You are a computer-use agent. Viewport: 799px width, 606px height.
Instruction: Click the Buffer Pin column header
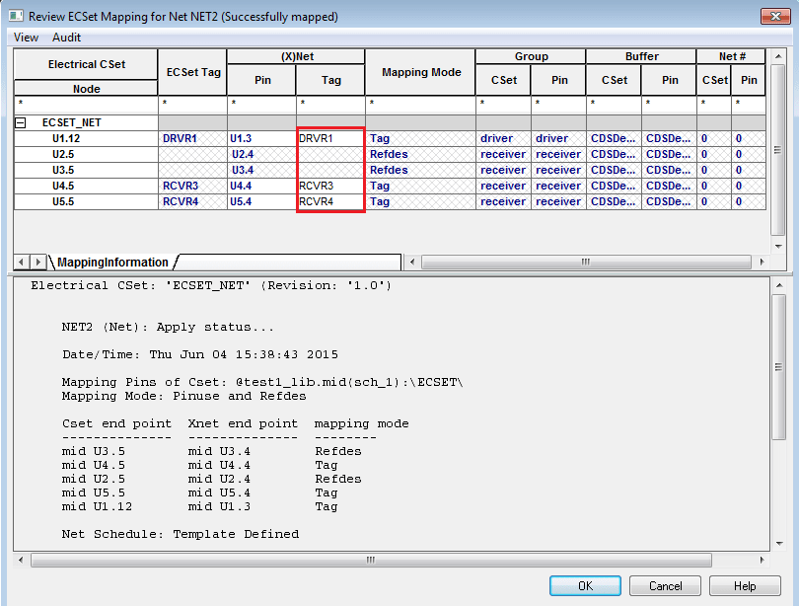click(669, 80)
